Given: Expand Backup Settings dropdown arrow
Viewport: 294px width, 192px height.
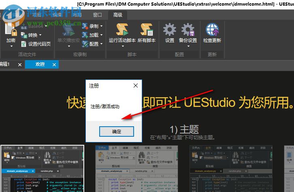Looking at the screenshot, I should (188, 46).
